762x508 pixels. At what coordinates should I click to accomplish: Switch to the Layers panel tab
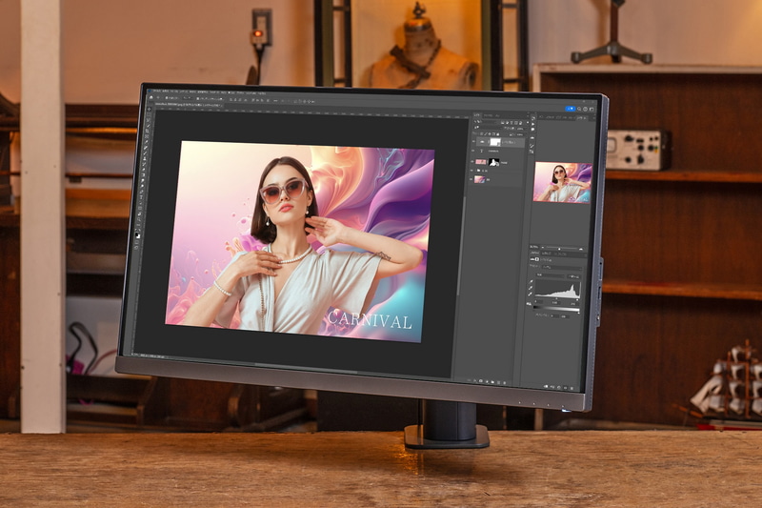click(x=477, y=115)
